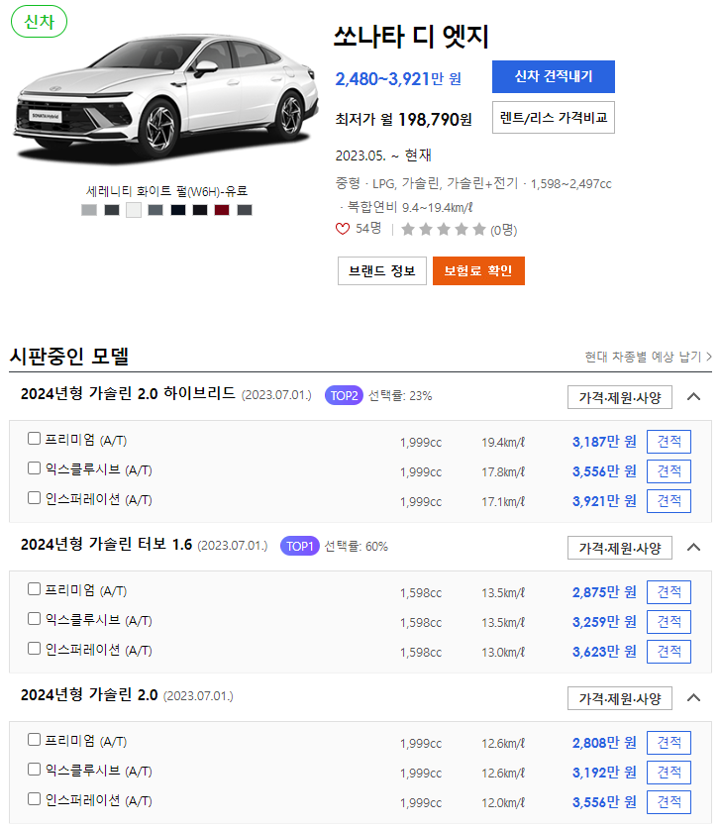The width and height of the screenshot is (721, 828).
Task: Click 견적 for 3,259만 원 trim
Action: [x=669, y=622]
